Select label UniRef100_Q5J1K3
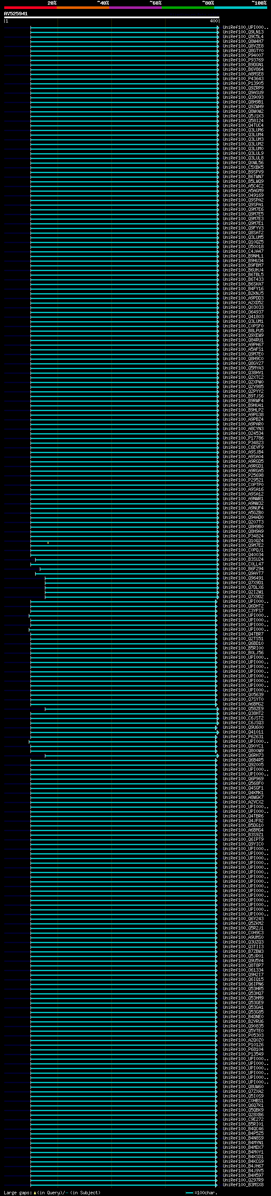 click(x=243, y=116)
